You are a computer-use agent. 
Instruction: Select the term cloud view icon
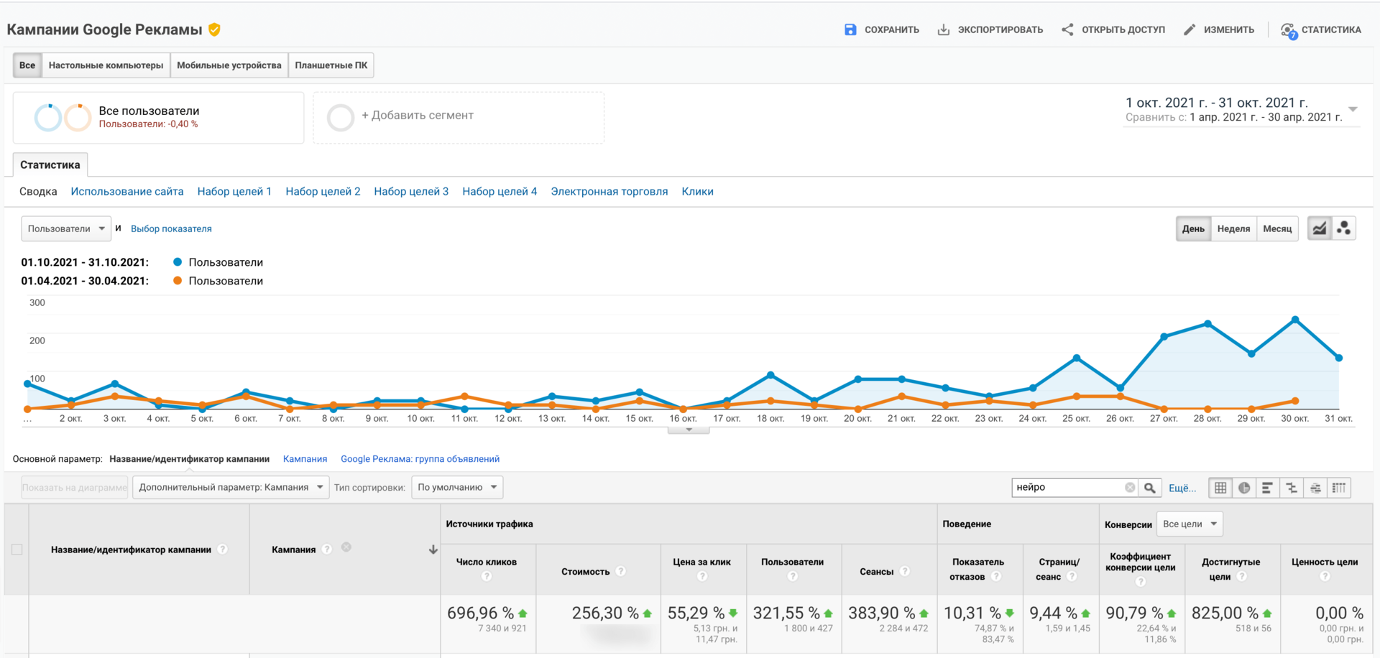(x=1315, y=488)
